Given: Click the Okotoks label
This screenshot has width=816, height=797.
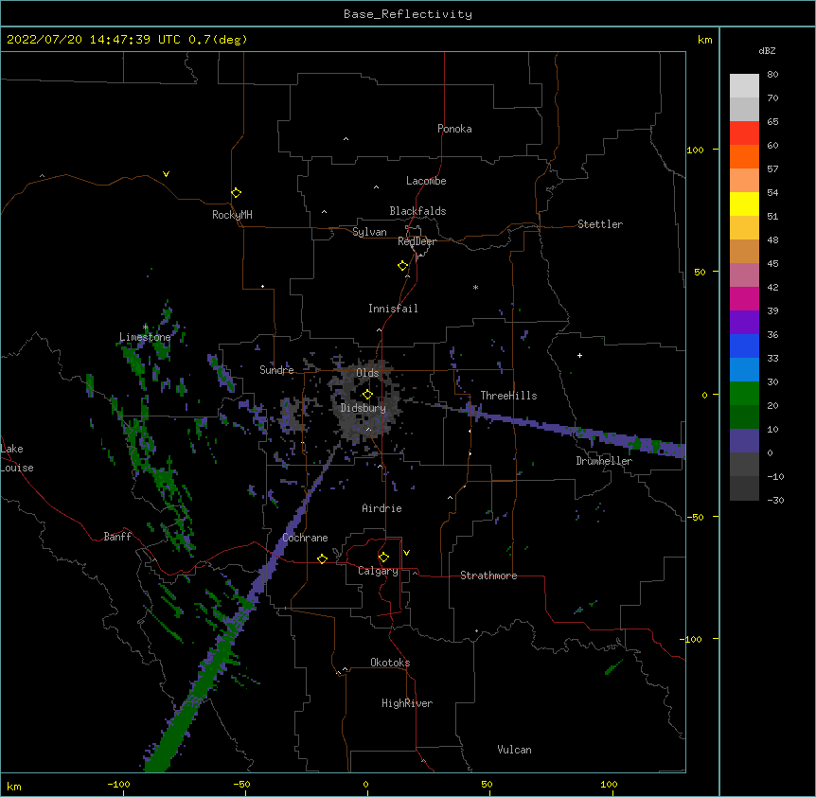Looking at the screenshot, I should [x=390, y=663].
